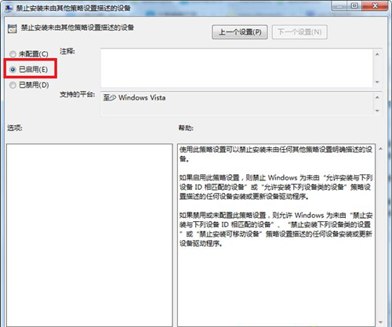Screen dimensions: 392x327
Task: Minimize the policy dialog window
Action: coord(339,5)
